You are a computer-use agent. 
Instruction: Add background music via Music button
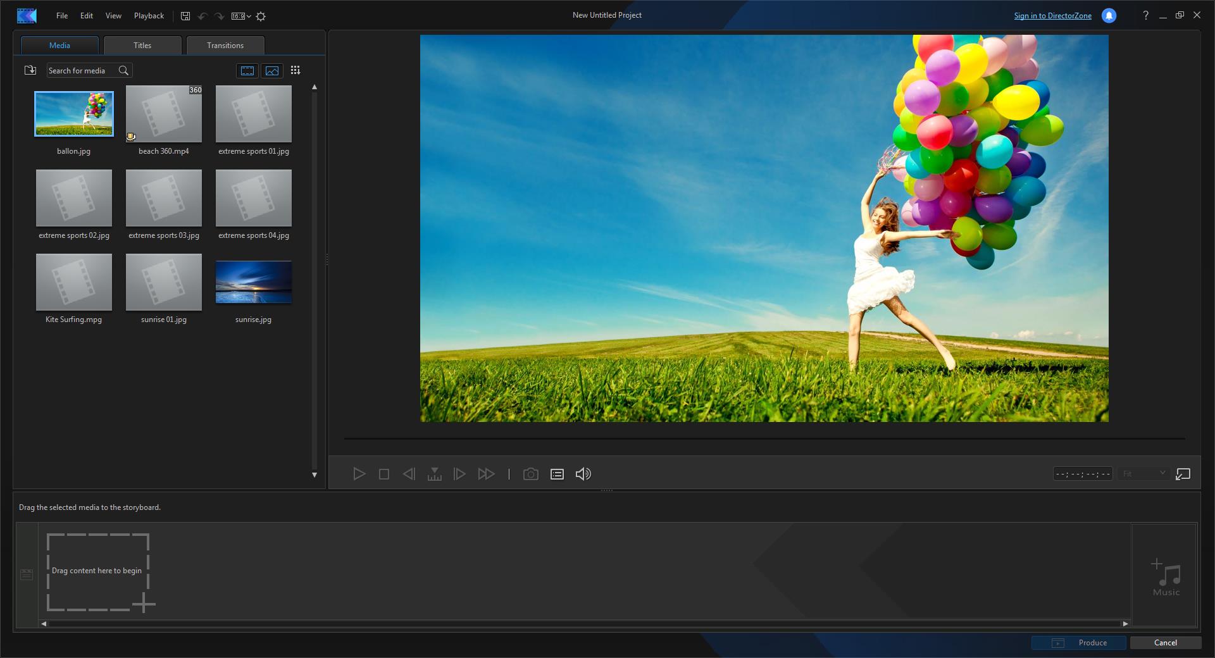coord(1165,576)
